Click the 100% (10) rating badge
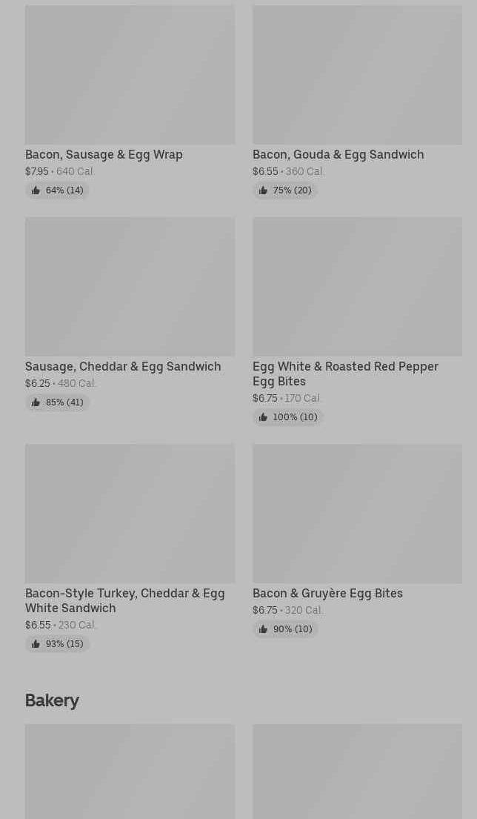Screen dimensions: 477x819 coord(288,417)
